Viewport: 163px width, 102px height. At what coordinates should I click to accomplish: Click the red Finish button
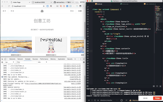point(157,98)
